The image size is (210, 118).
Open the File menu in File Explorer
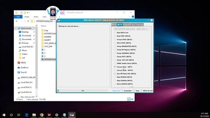[x=18, y=17]
